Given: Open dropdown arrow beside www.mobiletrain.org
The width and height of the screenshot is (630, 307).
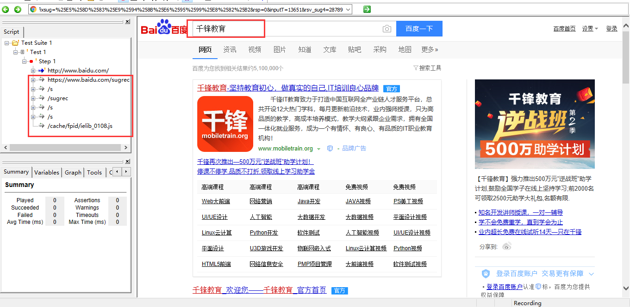Looking at the screenshot, I should (318, 149).
